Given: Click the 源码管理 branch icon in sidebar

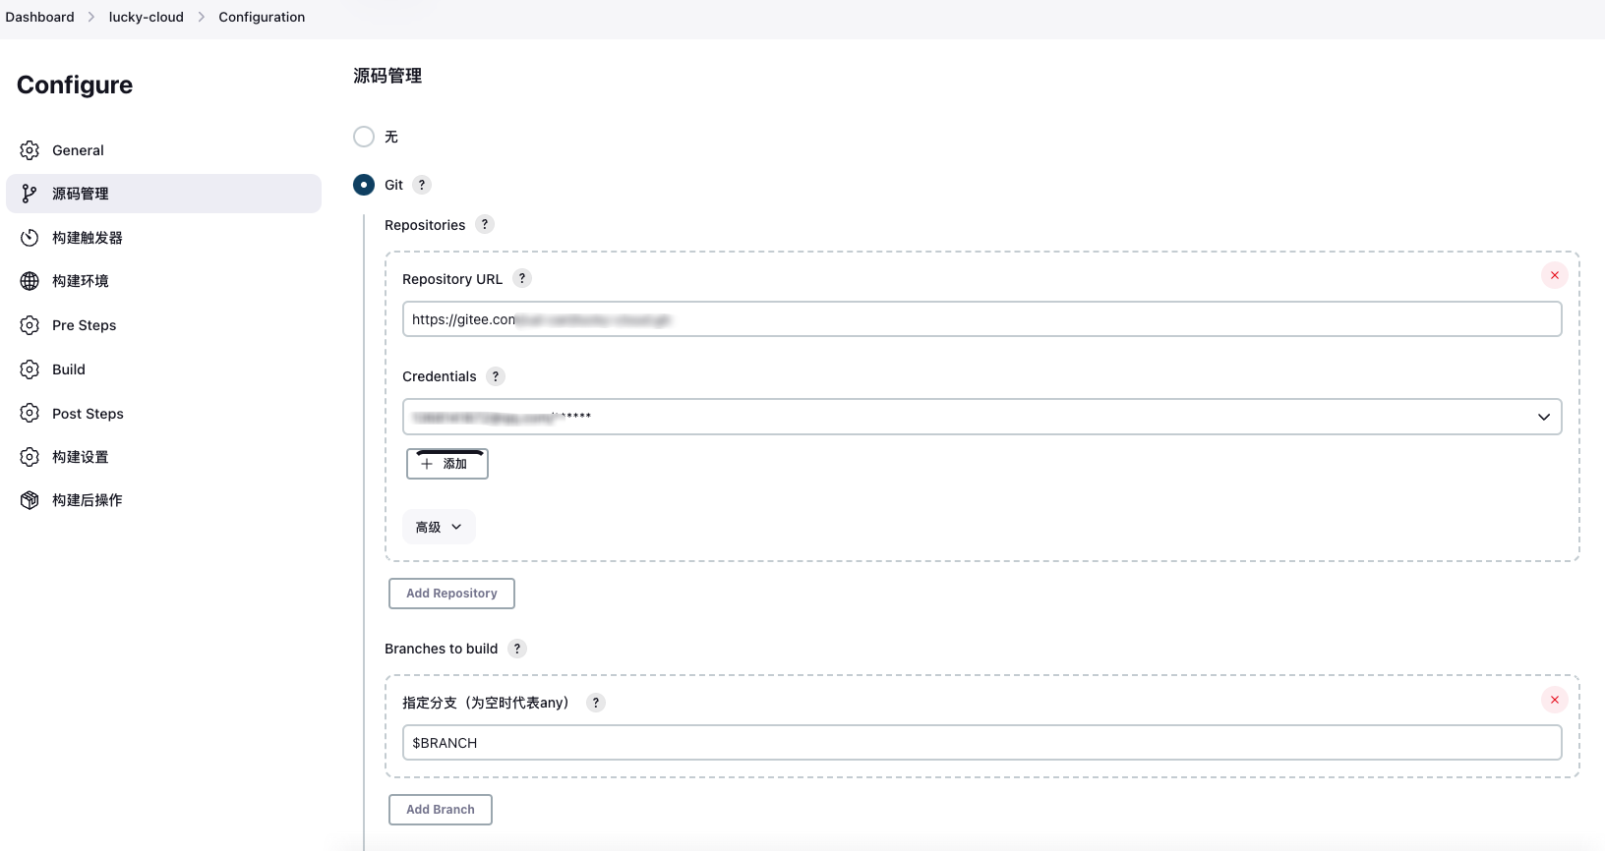Looking at the screenshot, I should tap(30, 194).
